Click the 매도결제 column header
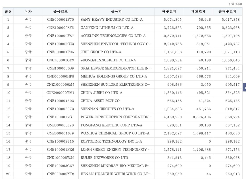Image resolution: width=246 pixels, height=179 pixels. (x=199, y=11)
